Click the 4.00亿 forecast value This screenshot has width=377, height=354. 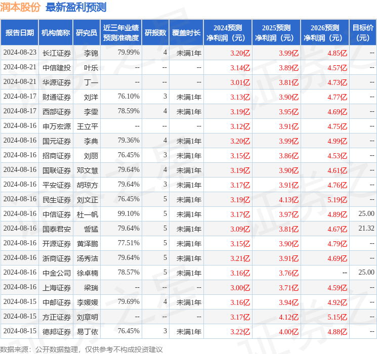coord(288,332)
